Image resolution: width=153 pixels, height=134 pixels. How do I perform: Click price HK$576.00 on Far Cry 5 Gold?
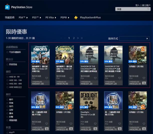62,84
